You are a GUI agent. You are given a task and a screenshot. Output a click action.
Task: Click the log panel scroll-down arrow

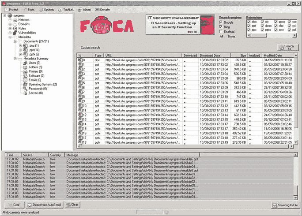[x=296, y=198]
